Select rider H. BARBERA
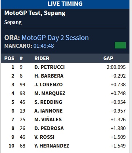Screen dimensions: 132x153 49,76
